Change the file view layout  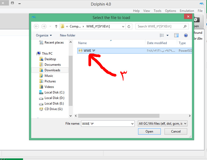click(x=162, y=35)
